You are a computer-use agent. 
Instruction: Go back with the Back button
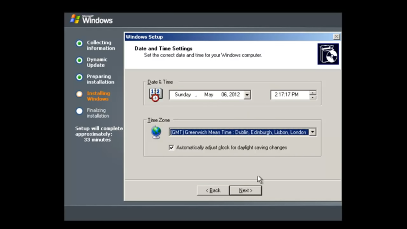click(x=213, y=190)
